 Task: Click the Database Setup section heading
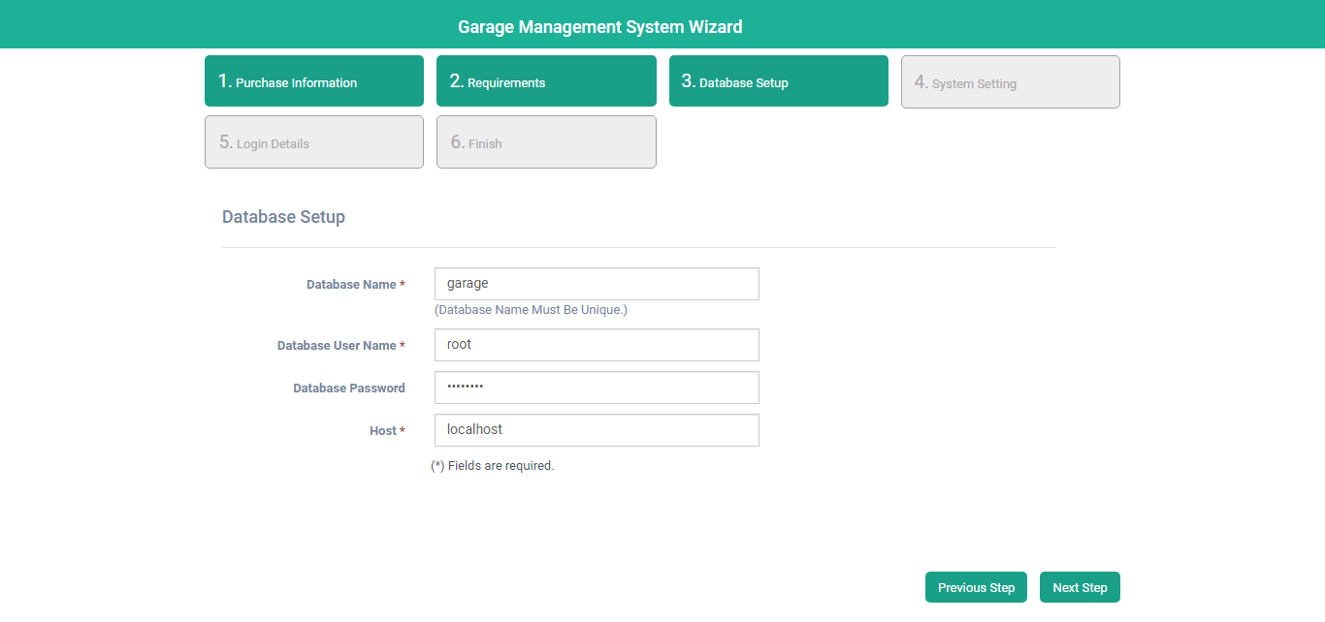click(x=283, y=217)
